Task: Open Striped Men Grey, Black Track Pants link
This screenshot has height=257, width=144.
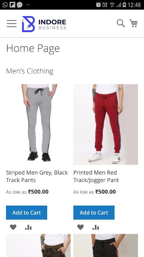Action: [x=37, y=176]
